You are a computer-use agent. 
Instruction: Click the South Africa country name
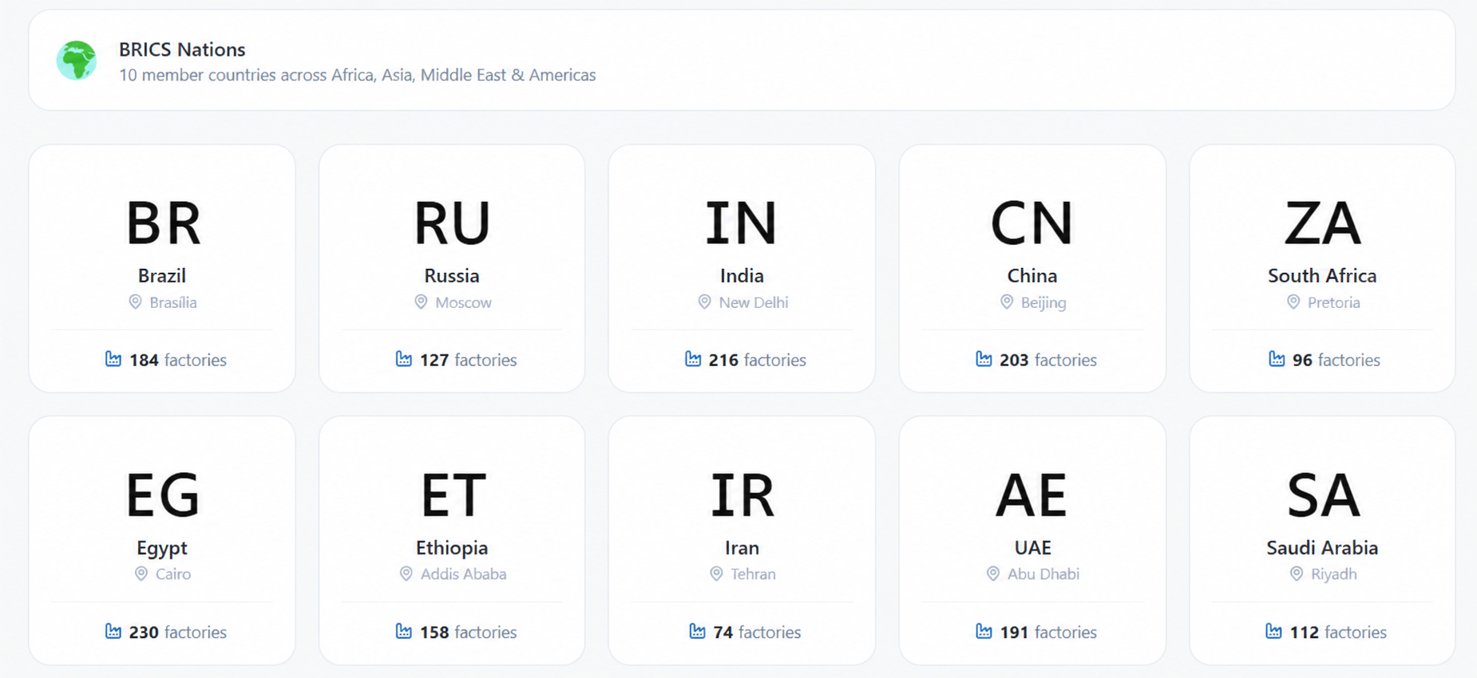(x=1322, y=276)
